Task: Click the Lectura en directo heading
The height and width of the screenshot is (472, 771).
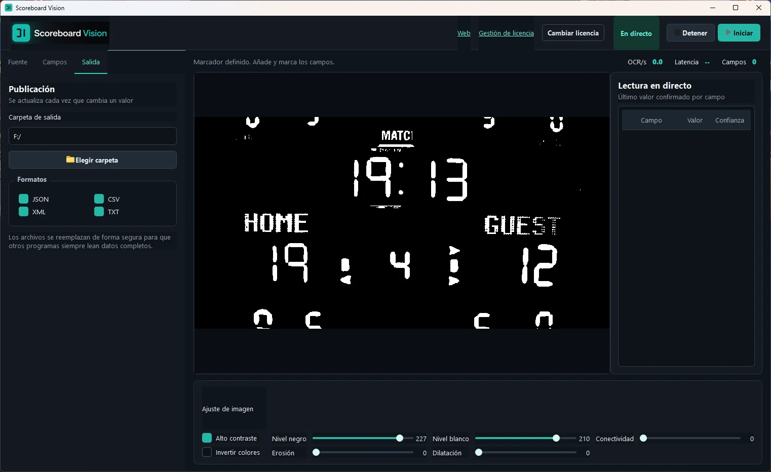Action: [x=654, y=86]
